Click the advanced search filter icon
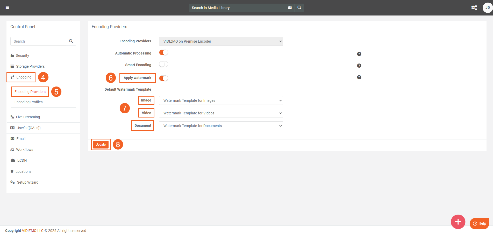 point(290,7)
